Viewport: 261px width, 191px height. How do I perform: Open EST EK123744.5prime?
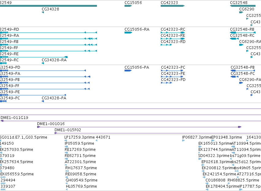[215, 150]
